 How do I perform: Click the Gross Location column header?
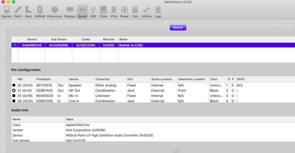[x=163, y=79]
